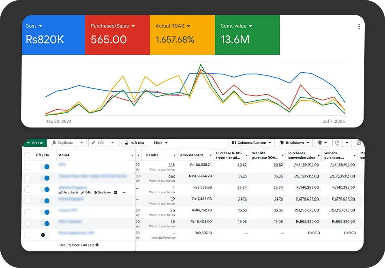This screenshot has height=268, width=385.
Task: Open more actions ellipsis in hovered row
Action: pyautogui.click(x=124, y=192)
